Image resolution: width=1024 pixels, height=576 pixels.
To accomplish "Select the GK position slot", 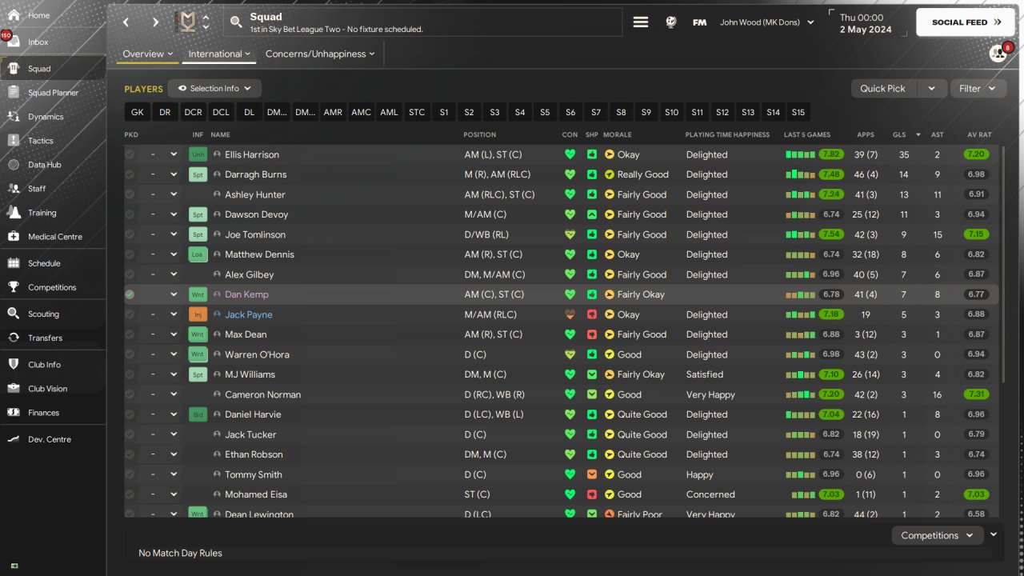I will coord(138,113).
